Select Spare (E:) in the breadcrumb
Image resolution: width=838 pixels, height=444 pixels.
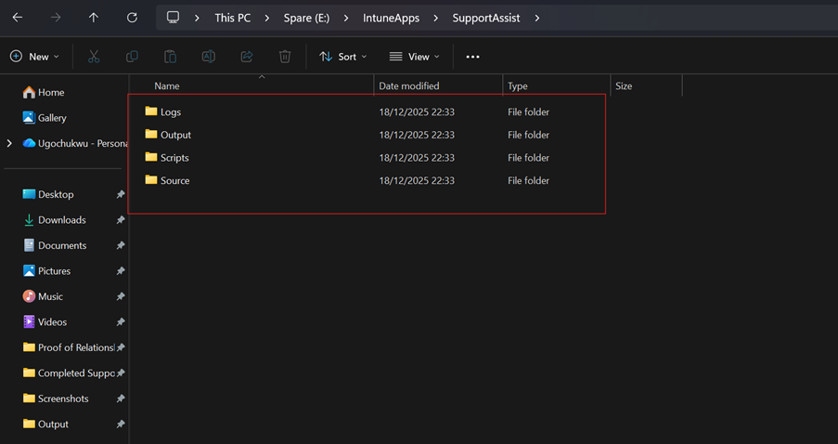pyautogui.click(x=307, y=18)
